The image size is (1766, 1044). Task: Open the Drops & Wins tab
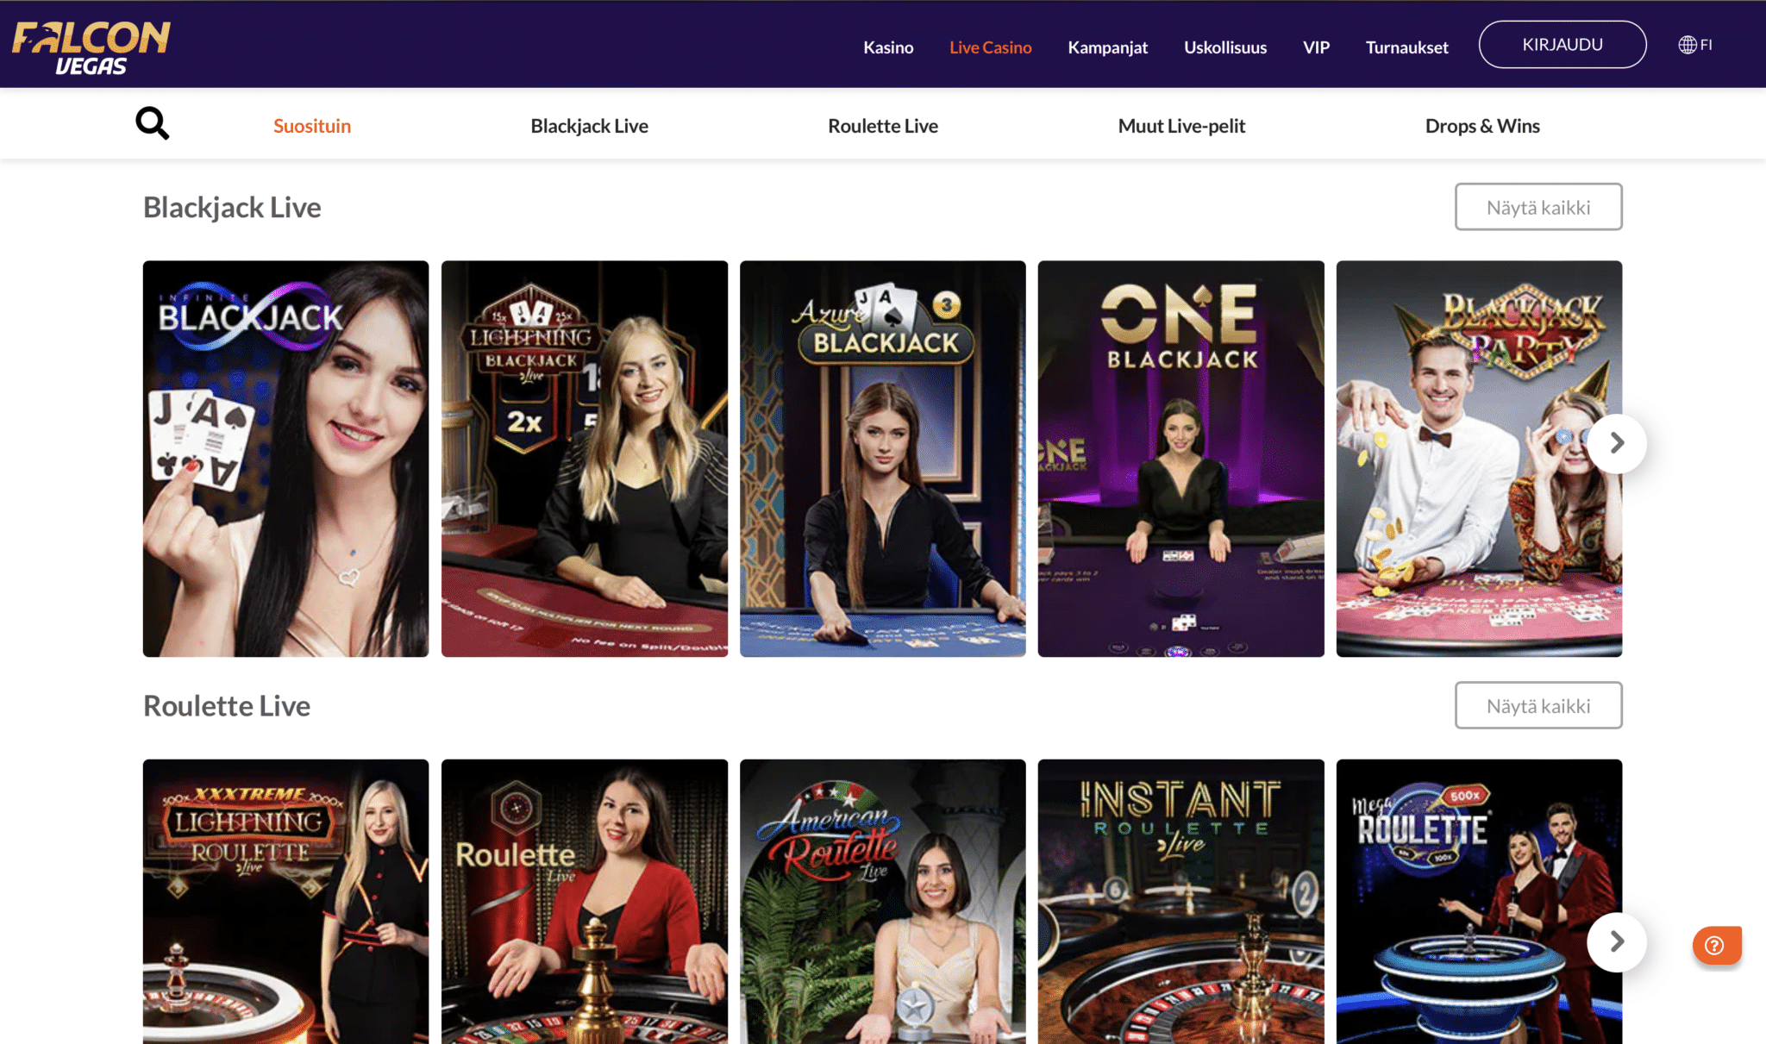tap(1482, 126)
